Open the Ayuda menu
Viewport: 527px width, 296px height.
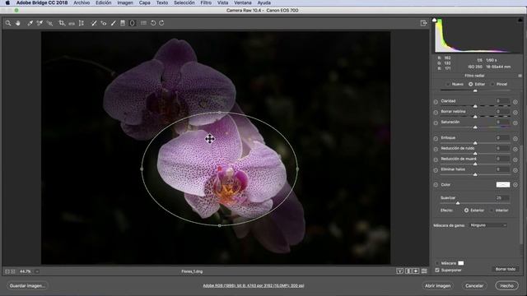pos(264,2)
